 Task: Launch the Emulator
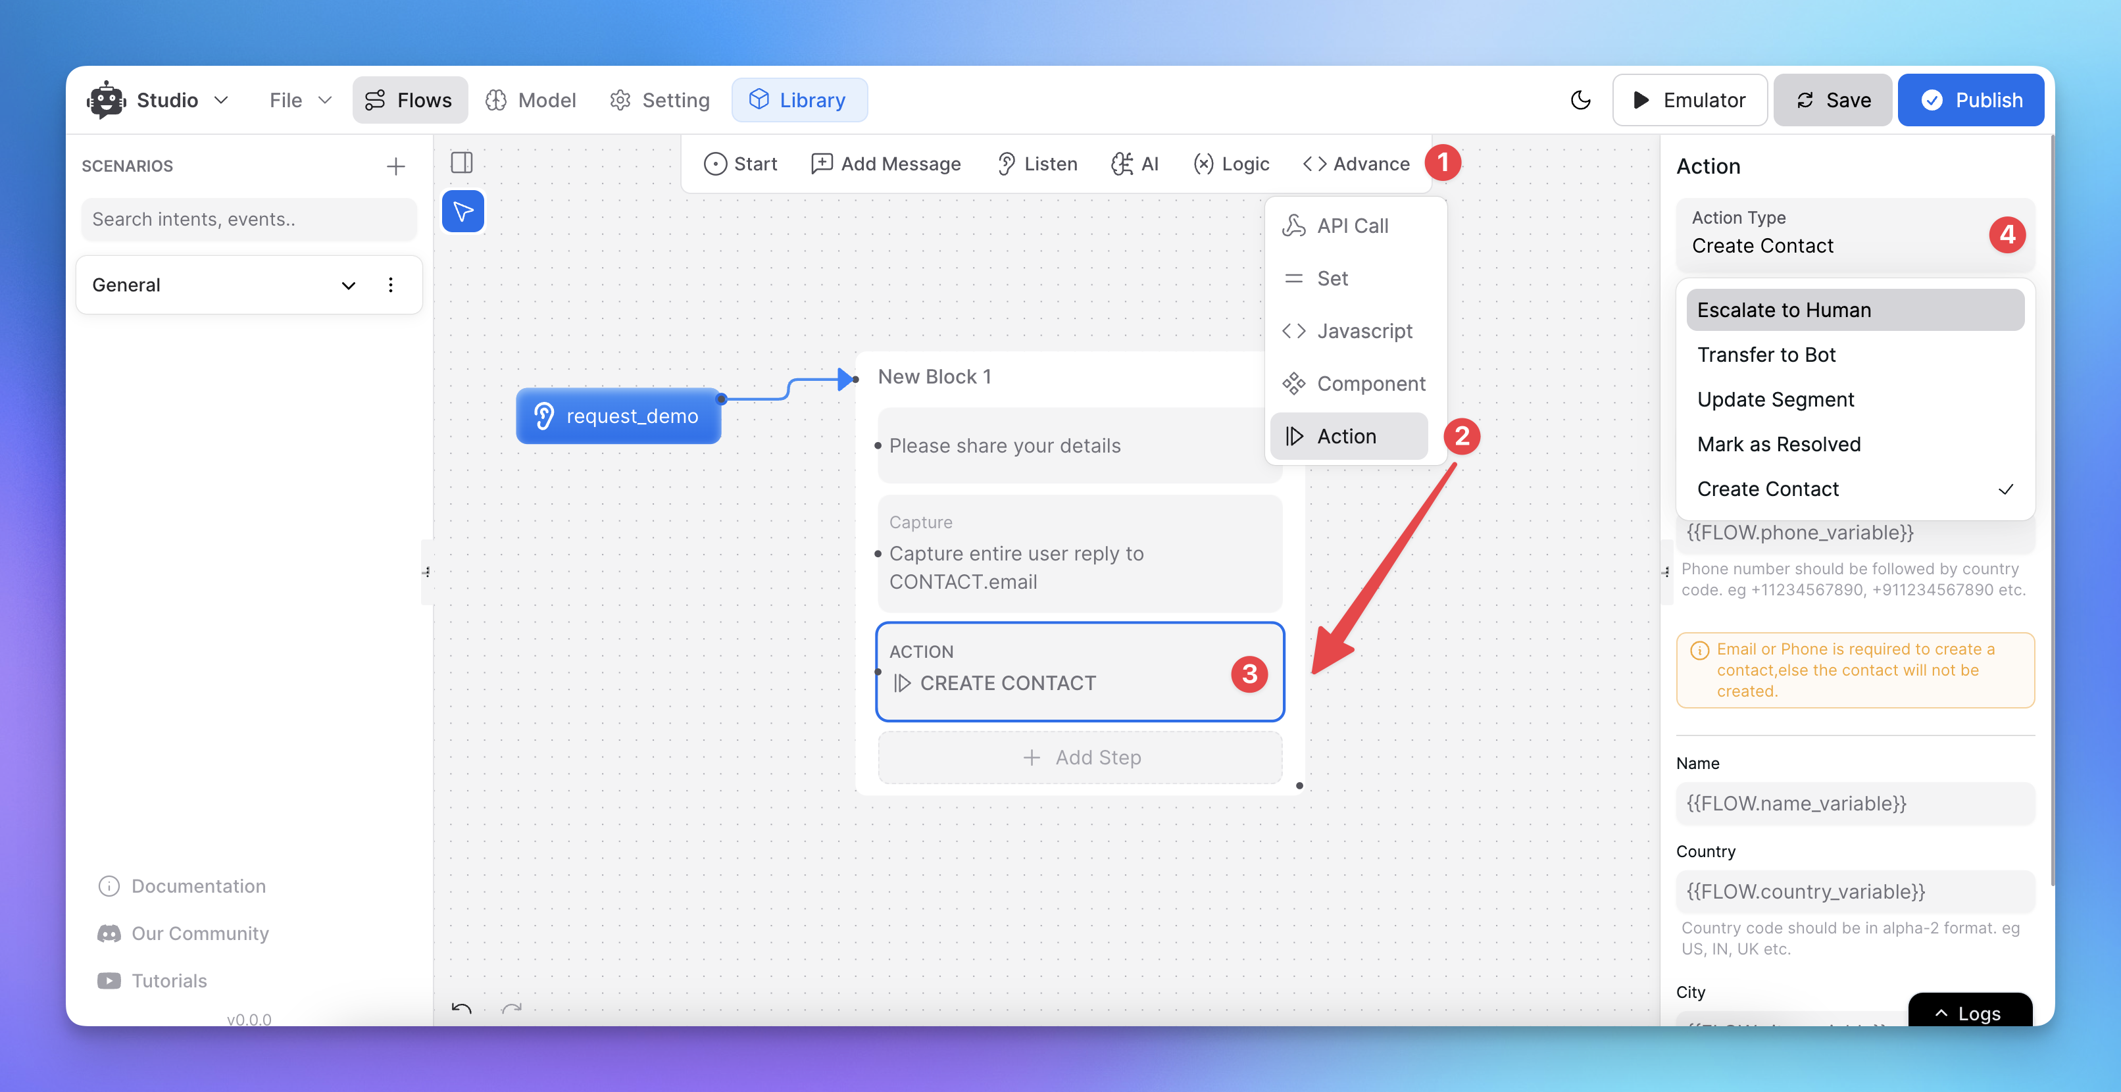point(1689,99)
